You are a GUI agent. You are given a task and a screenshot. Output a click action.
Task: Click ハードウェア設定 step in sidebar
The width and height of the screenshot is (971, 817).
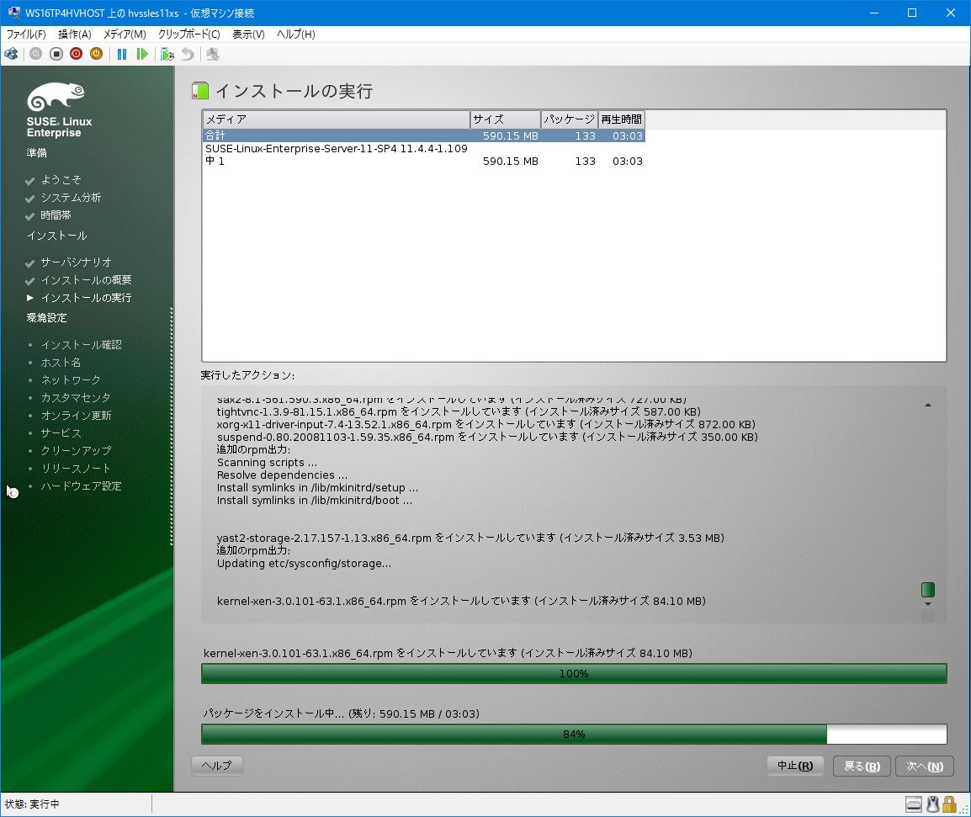(81, 485)
